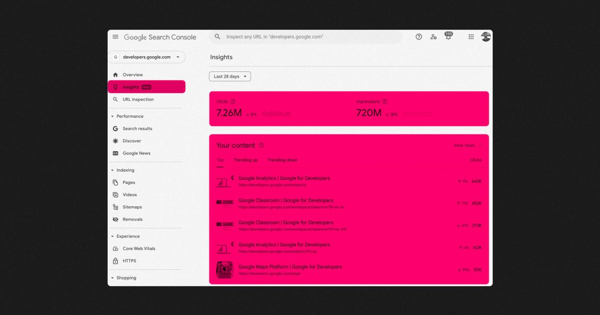
Task: Open the Help question mark icon
Action: (418, 37)
